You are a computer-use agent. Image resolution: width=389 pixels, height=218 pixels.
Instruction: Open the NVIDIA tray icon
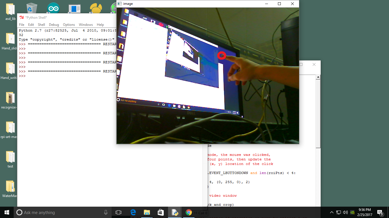(x=352, y=212)
